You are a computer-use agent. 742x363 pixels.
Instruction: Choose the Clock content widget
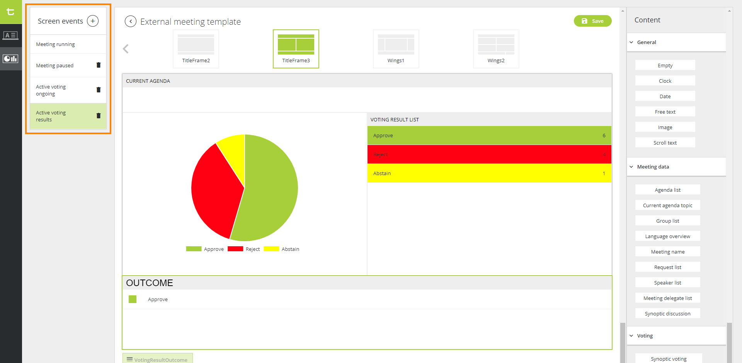click(x=665, y=81)
